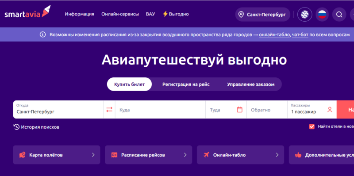Image resolution: width=354 pixels, height=176 pixels.
Task: Open История поисков
Action: [37, 127]
